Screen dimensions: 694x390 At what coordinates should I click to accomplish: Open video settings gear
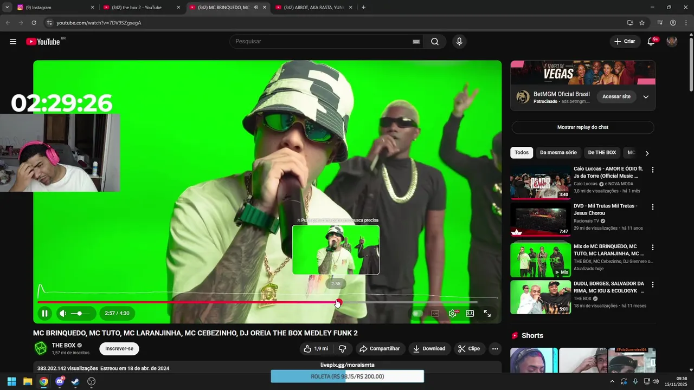[453, 313]
